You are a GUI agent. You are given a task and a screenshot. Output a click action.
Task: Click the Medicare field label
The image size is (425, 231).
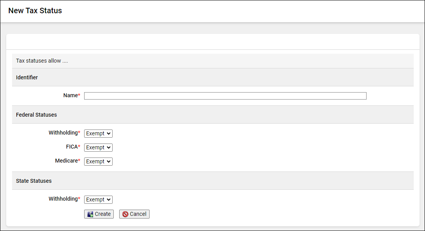66,161
